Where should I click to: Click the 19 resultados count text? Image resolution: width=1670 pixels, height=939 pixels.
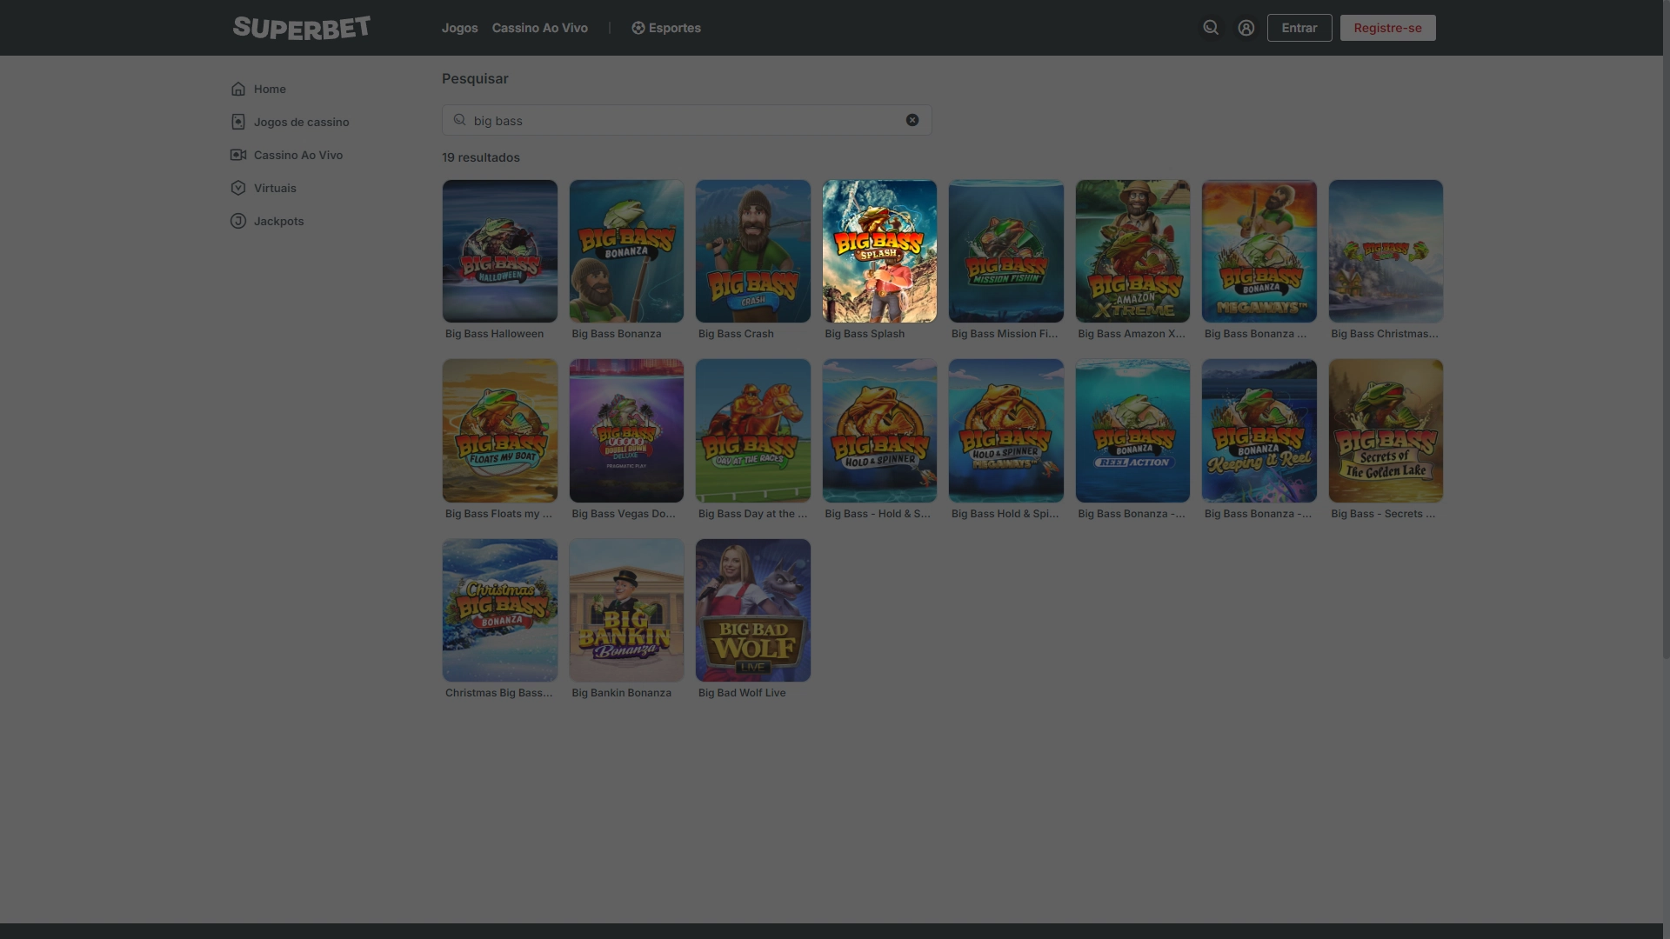point(480,157)
